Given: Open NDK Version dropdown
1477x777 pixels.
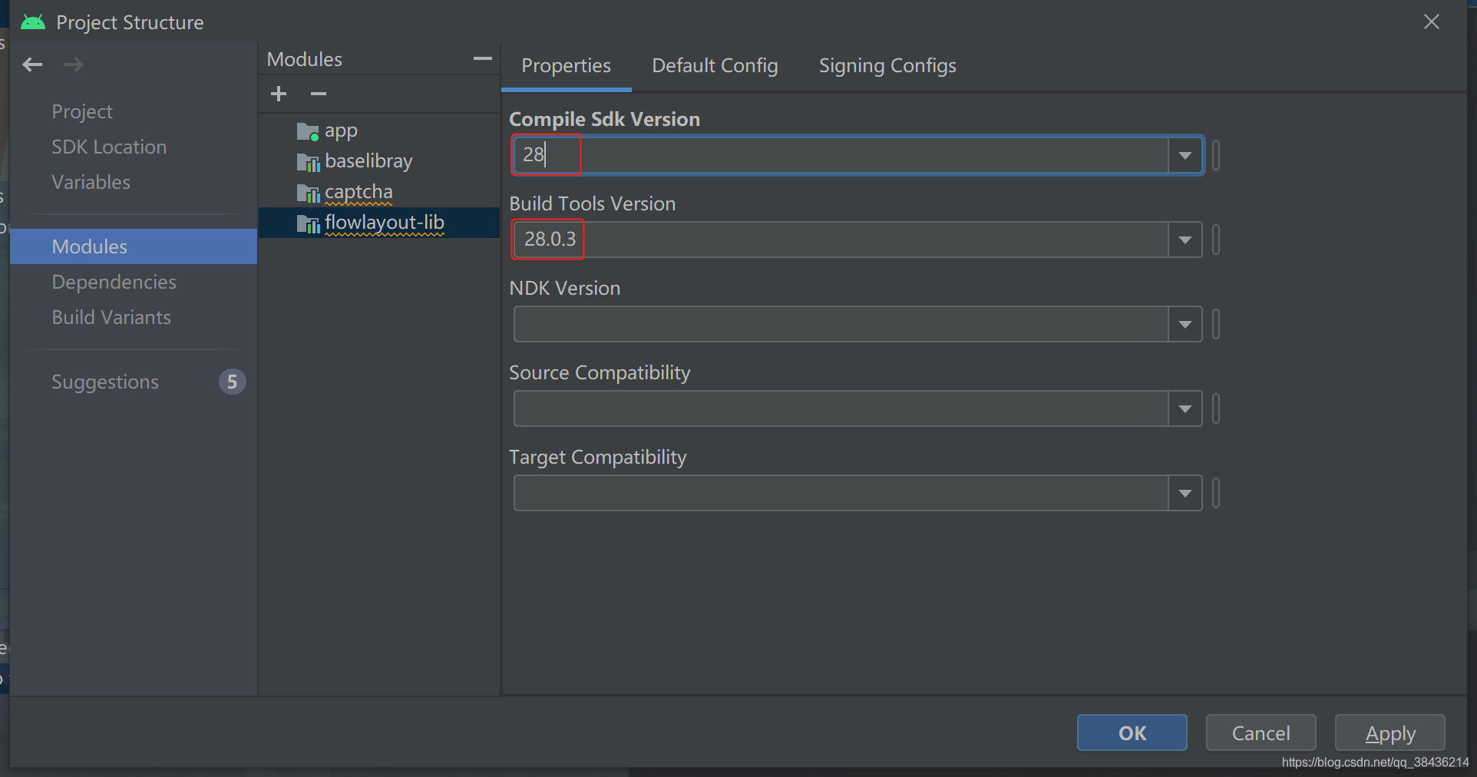Looking at the screenshot, I should pos(1185,324).
